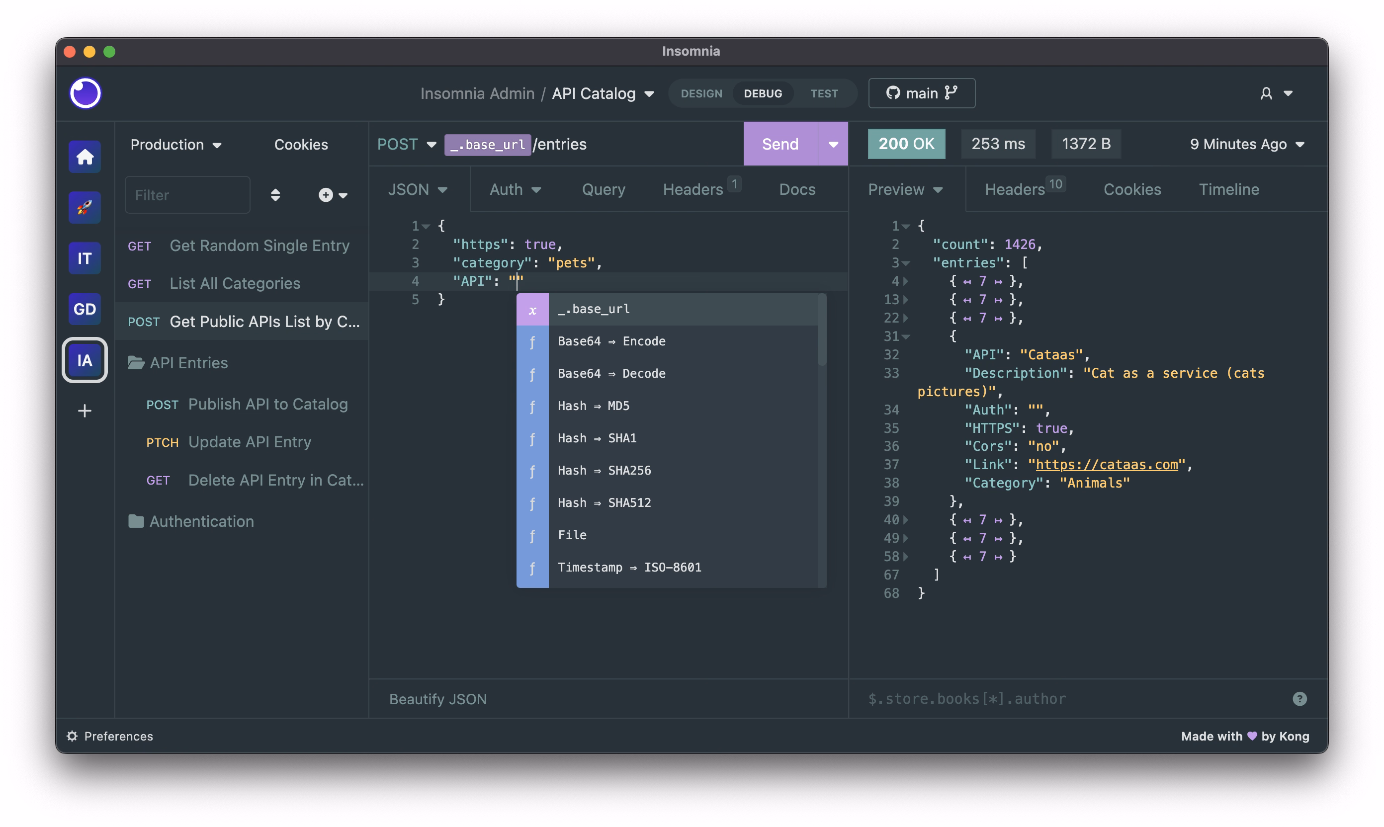
Task: Open the Query request tab
Action: (x=603, y=189)
